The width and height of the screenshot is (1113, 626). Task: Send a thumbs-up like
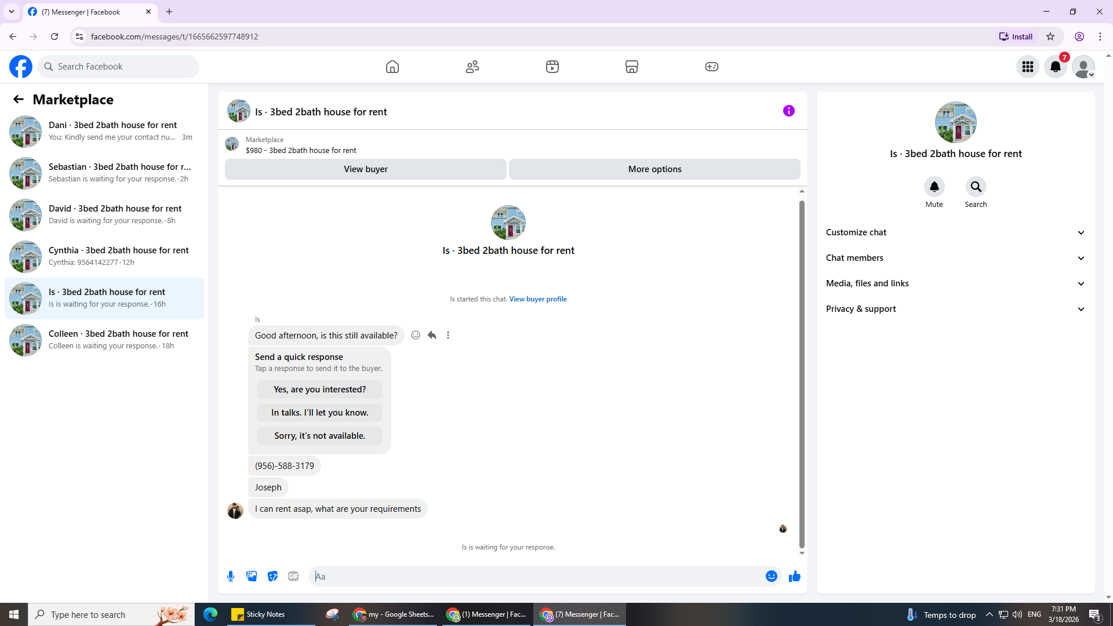[794, 576]
